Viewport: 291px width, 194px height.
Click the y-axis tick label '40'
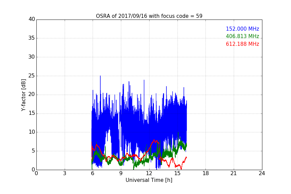pyautogui.click(x=32, y=19)
